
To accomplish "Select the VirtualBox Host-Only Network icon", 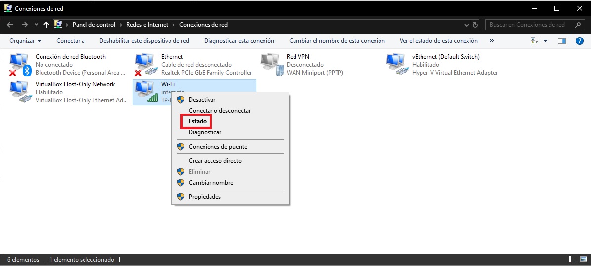I will pyautogui.click(x=20, y=92).
